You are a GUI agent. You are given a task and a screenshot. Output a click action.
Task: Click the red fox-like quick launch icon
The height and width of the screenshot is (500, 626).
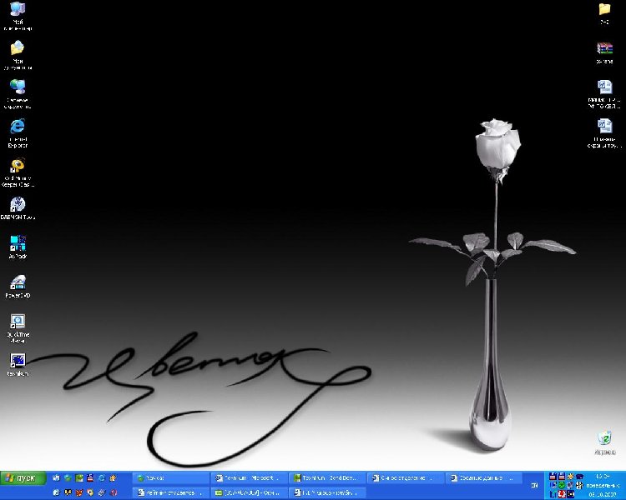pyautogui.click(x=79, y=492)
